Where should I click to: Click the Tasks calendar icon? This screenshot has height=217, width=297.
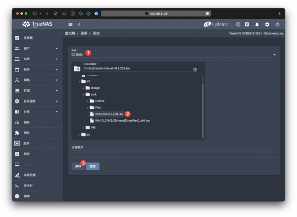click(17, 70)
